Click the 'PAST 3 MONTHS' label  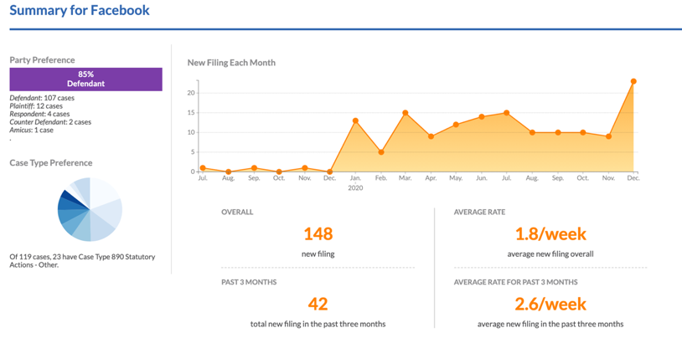pyautogui.click(x=249, y=283)
